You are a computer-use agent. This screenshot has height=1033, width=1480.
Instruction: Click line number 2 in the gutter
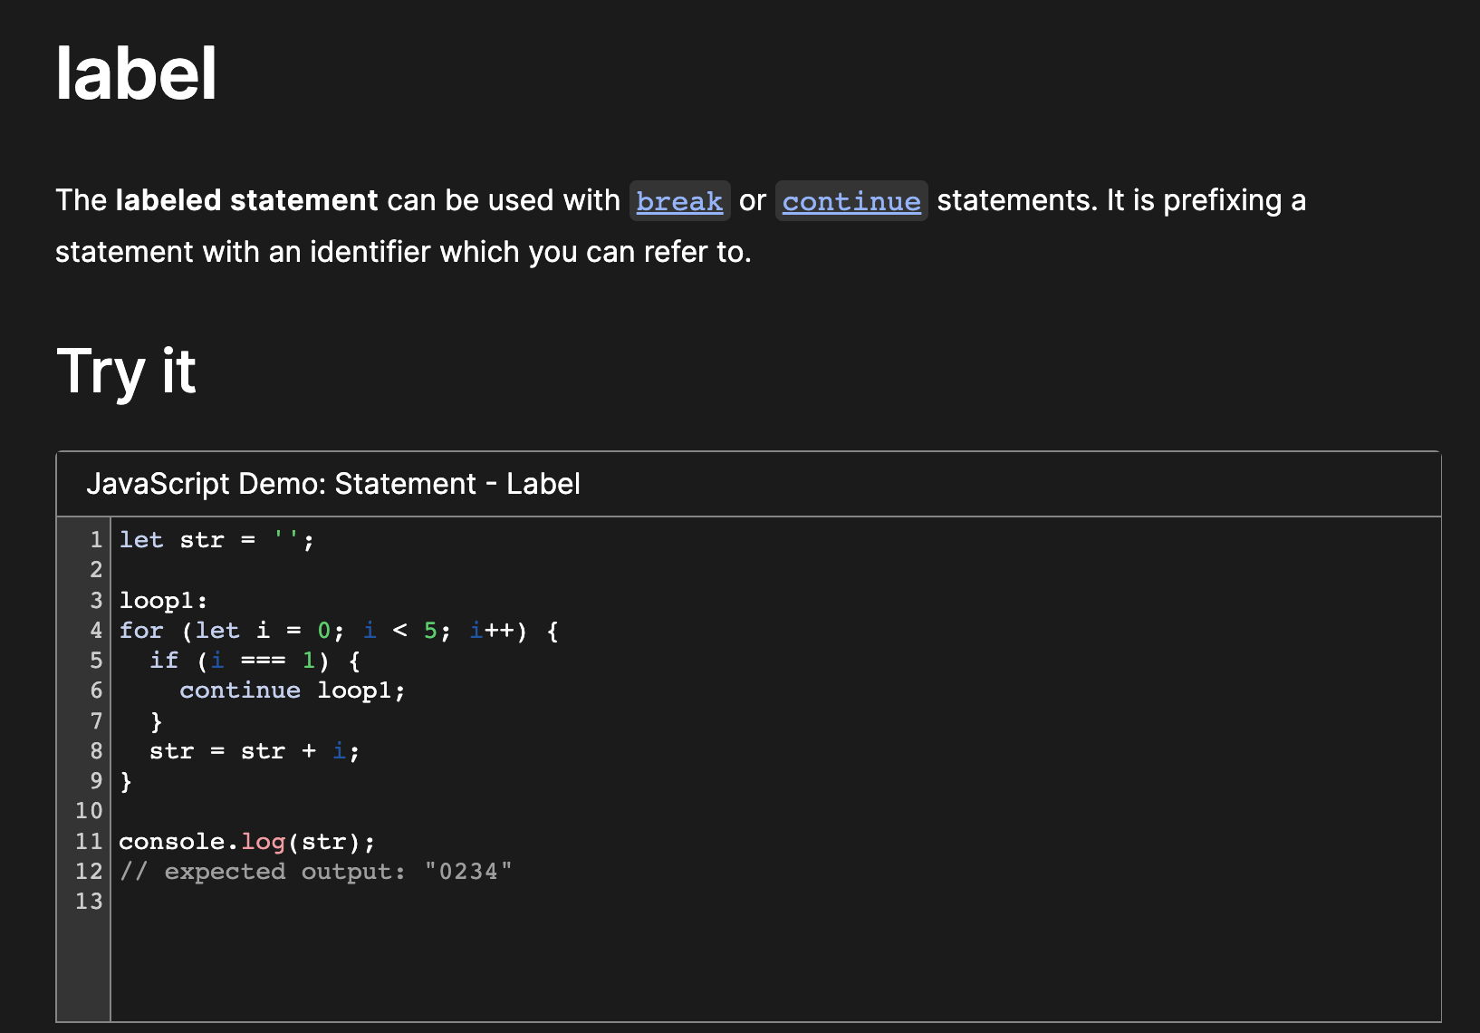[x=96, y=570]
